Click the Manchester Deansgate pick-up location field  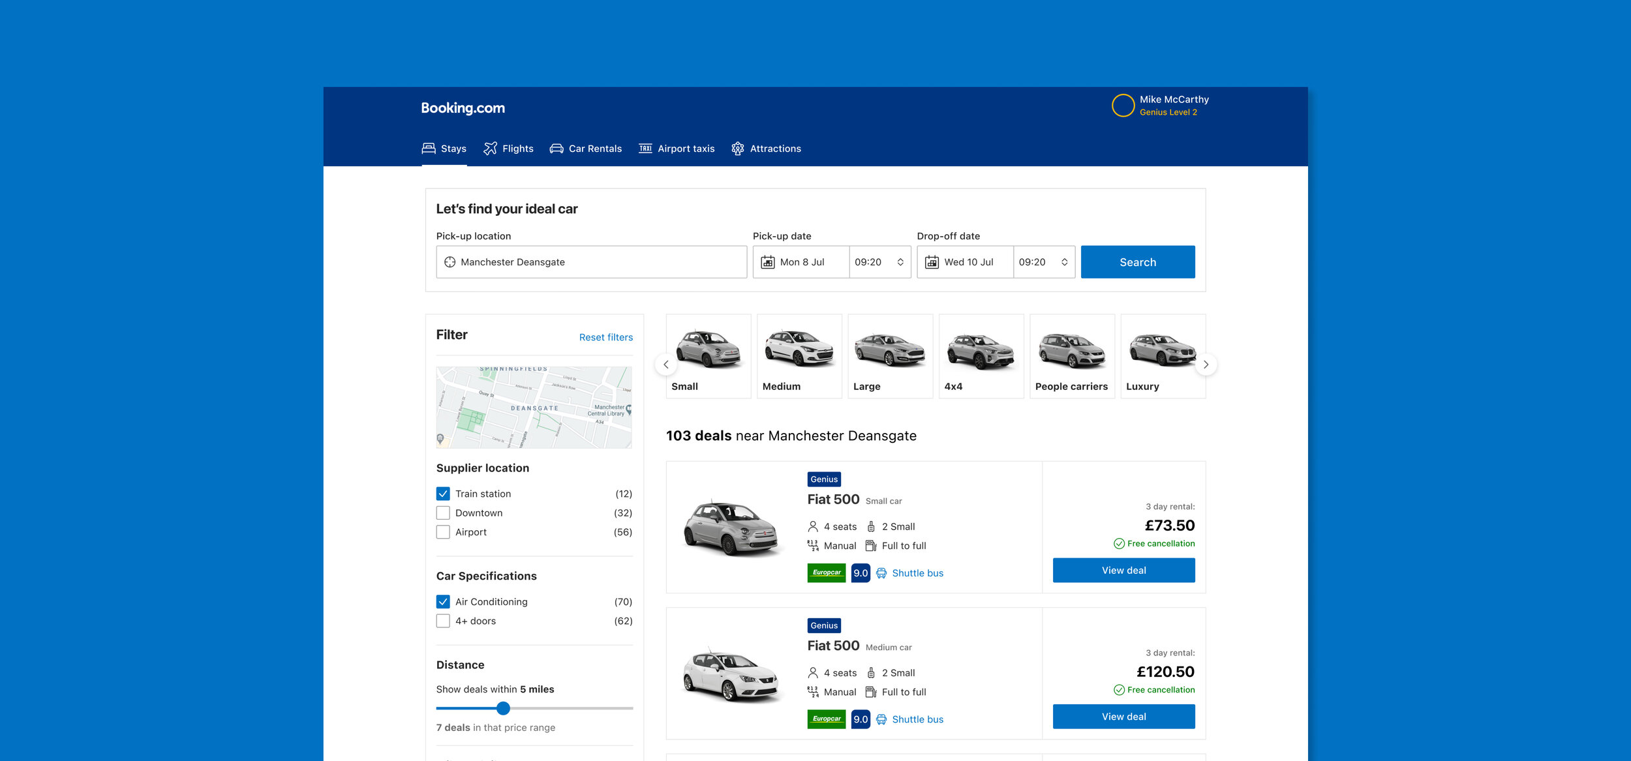coord(591,262)
